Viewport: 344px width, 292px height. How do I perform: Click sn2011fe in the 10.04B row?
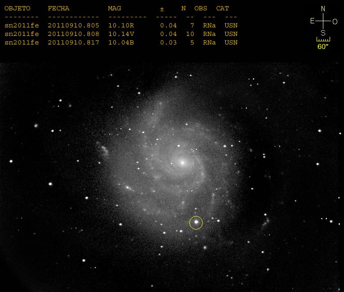[x=22, y=43]
